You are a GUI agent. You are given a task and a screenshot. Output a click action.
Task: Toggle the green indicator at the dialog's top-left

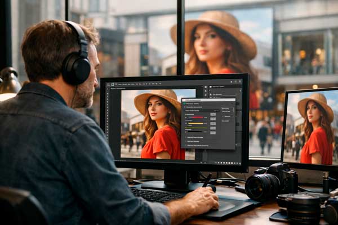pos(184,103)
